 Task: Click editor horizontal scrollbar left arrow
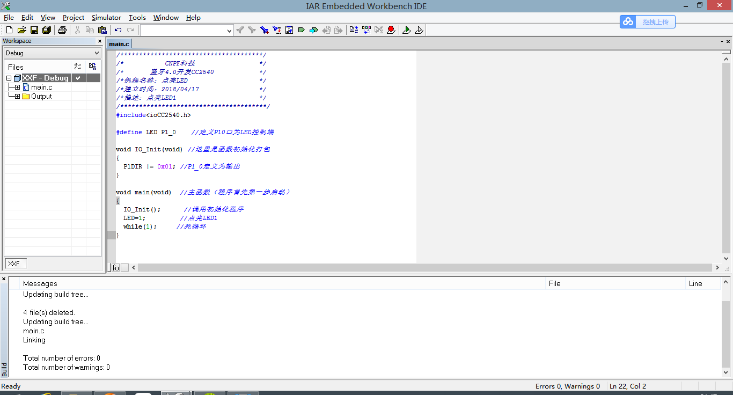[x=134, y=267]
